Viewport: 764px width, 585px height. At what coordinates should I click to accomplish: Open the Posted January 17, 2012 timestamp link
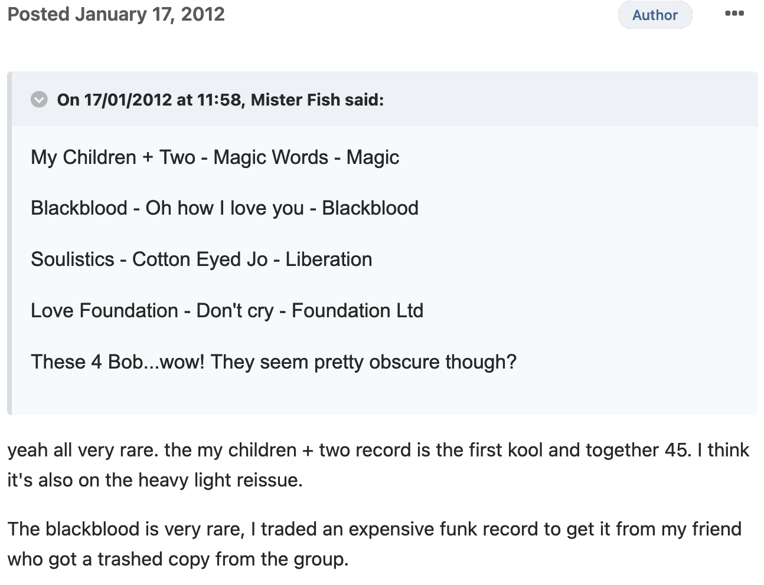[116, 14]
